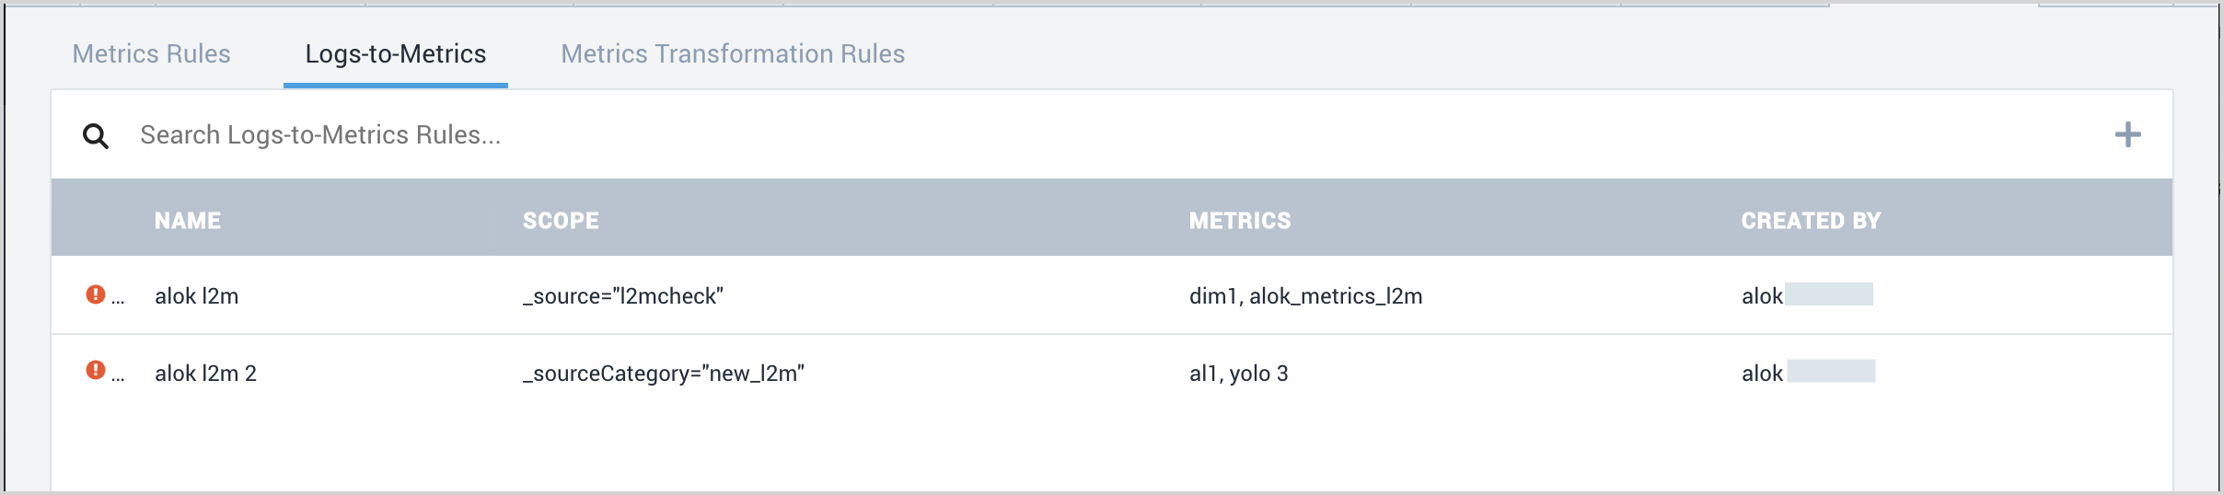Click the search magnifier icon
Image resolution: width=2224 pixels, height=495 pixels.
click(96, 136)
